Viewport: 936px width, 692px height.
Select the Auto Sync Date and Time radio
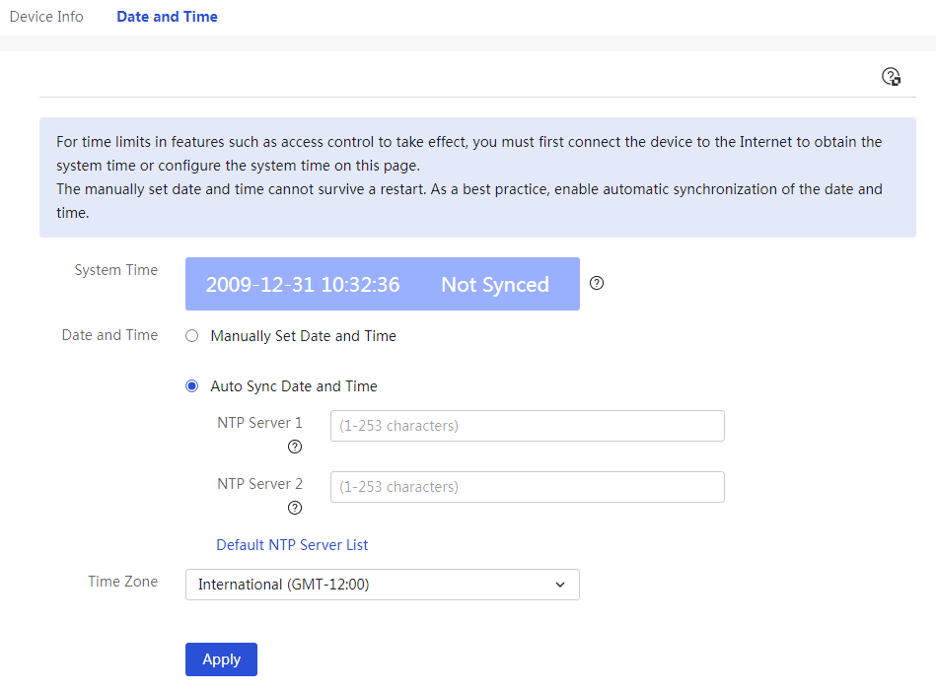[191, 386]
